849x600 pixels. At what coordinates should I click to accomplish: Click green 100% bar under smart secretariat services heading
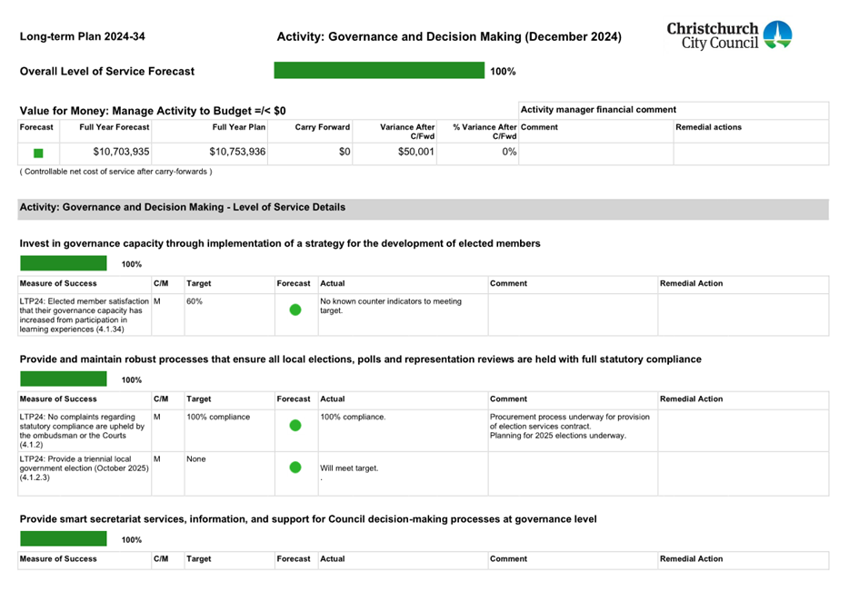coord(63,538)
